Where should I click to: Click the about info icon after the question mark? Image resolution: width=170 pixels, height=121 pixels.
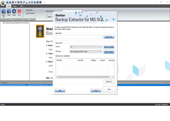click(40, 2)
